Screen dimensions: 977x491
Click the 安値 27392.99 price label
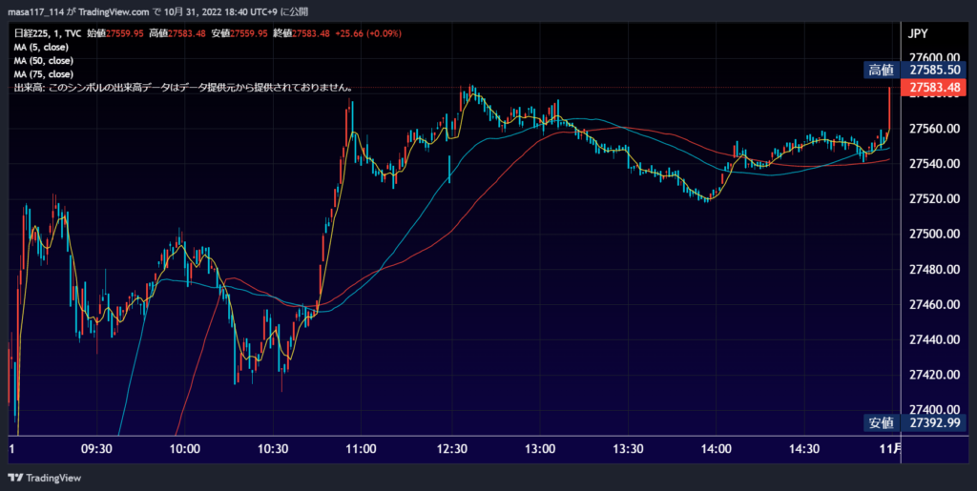[915, 423]
